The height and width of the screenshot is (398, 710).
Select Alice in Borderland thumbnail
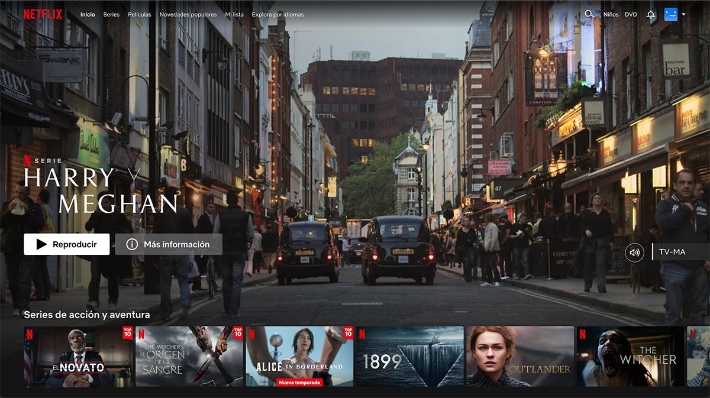point(299,357)
